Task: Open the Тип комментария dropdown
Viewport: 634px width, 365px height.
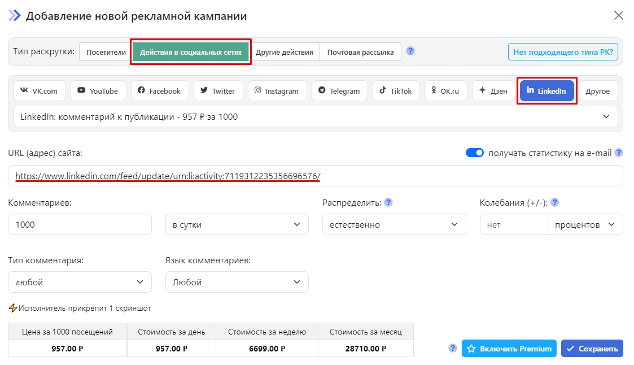Action: point(80,282)
